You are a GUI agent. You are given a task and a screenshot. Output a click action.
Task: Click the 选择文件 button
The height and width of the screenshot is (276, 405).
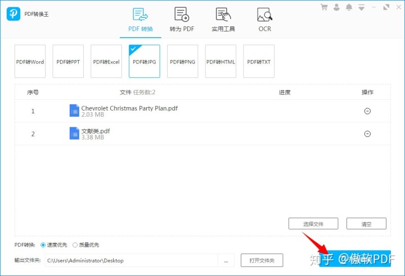tap(313, 224)
